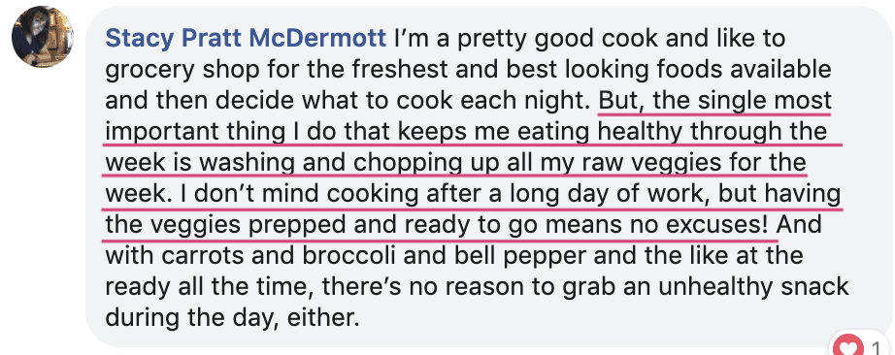895x355 pixels.
Task: Click the phrase "during the day, either."
Action: click(x=232, y=318)
